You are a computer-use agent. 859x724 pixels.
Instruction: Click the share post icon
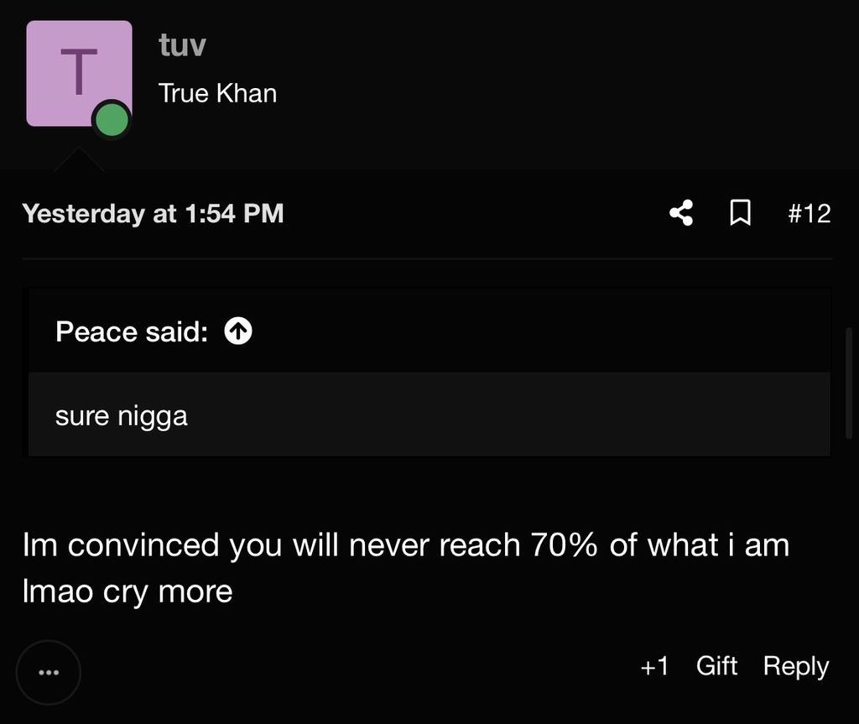click(681, 214)
